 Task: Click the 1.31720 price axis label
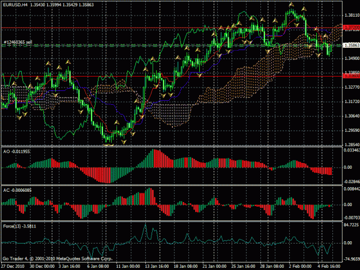[x=352, y=101]
